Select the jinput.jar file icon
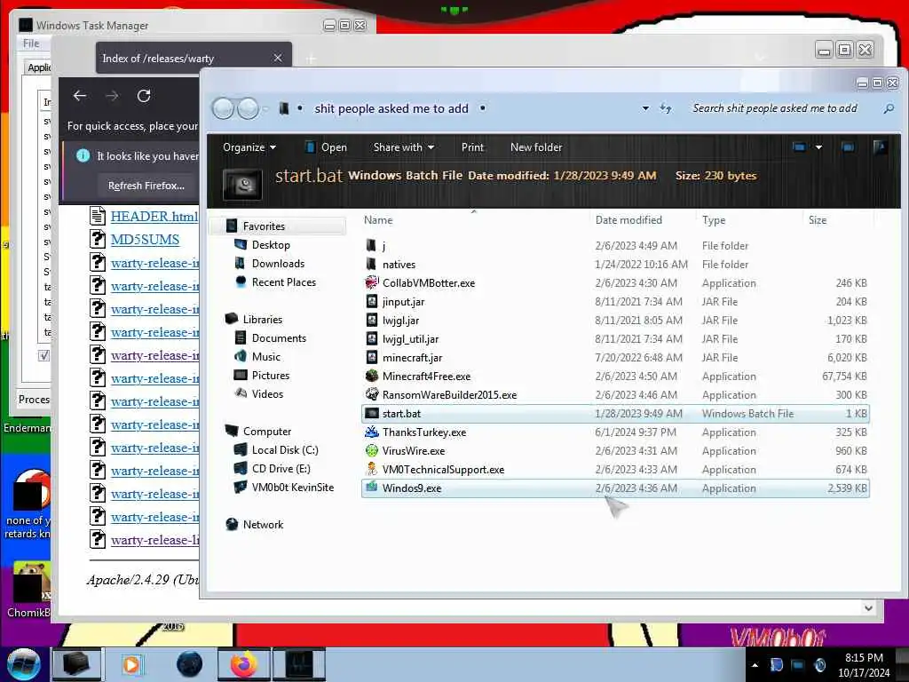This screenshot has width=909, height=682. (x=372, y=302)
